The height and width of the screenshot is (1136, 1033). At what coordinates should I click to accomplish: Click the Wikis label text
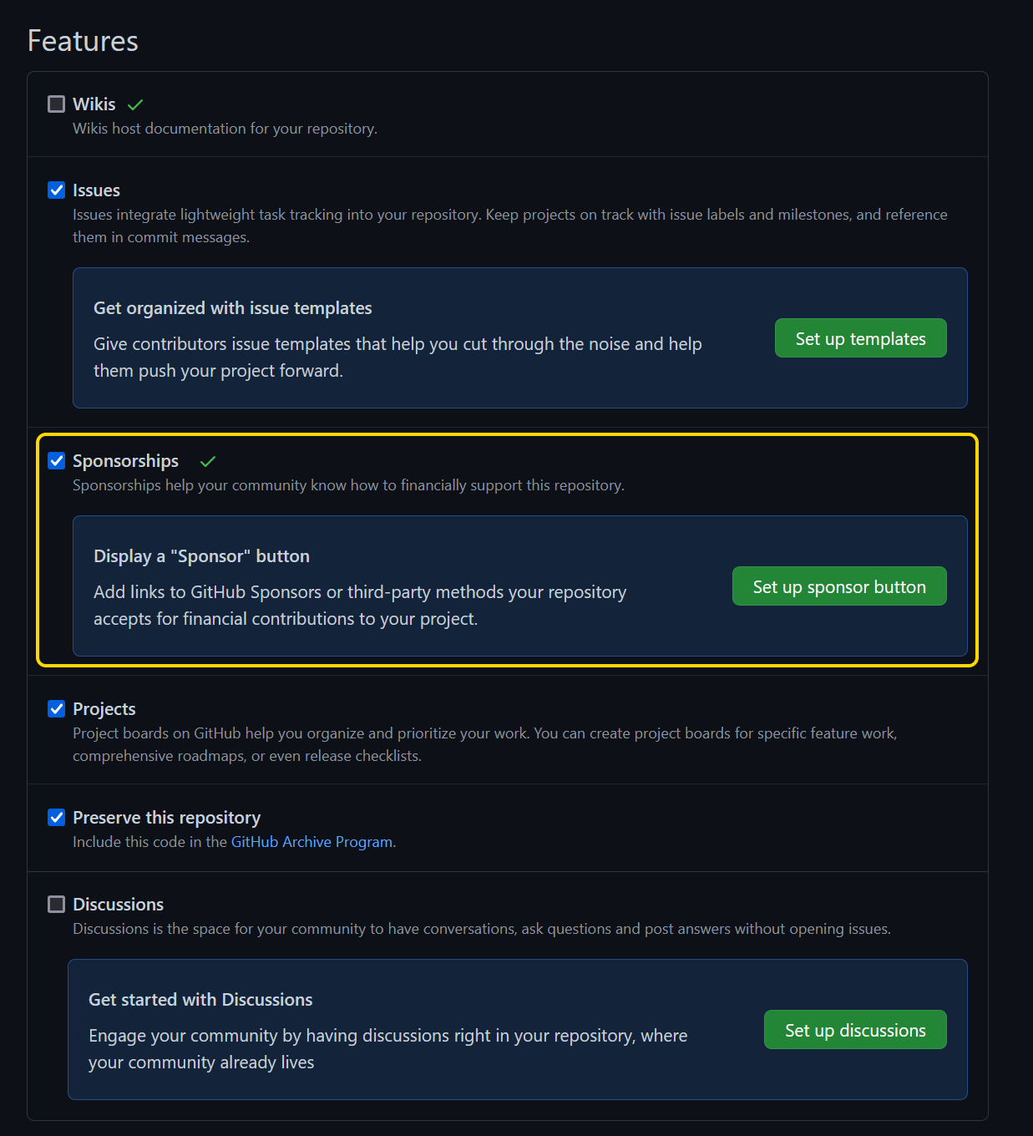pos(94,104)
